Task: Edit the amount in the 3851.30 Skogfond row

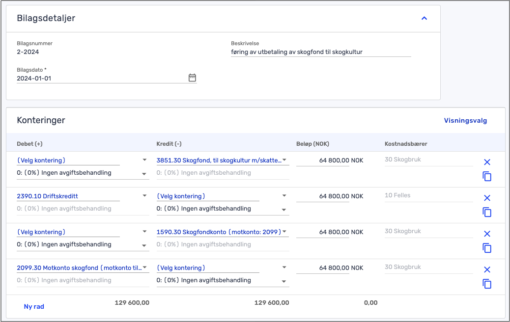Action: point(323,161)
